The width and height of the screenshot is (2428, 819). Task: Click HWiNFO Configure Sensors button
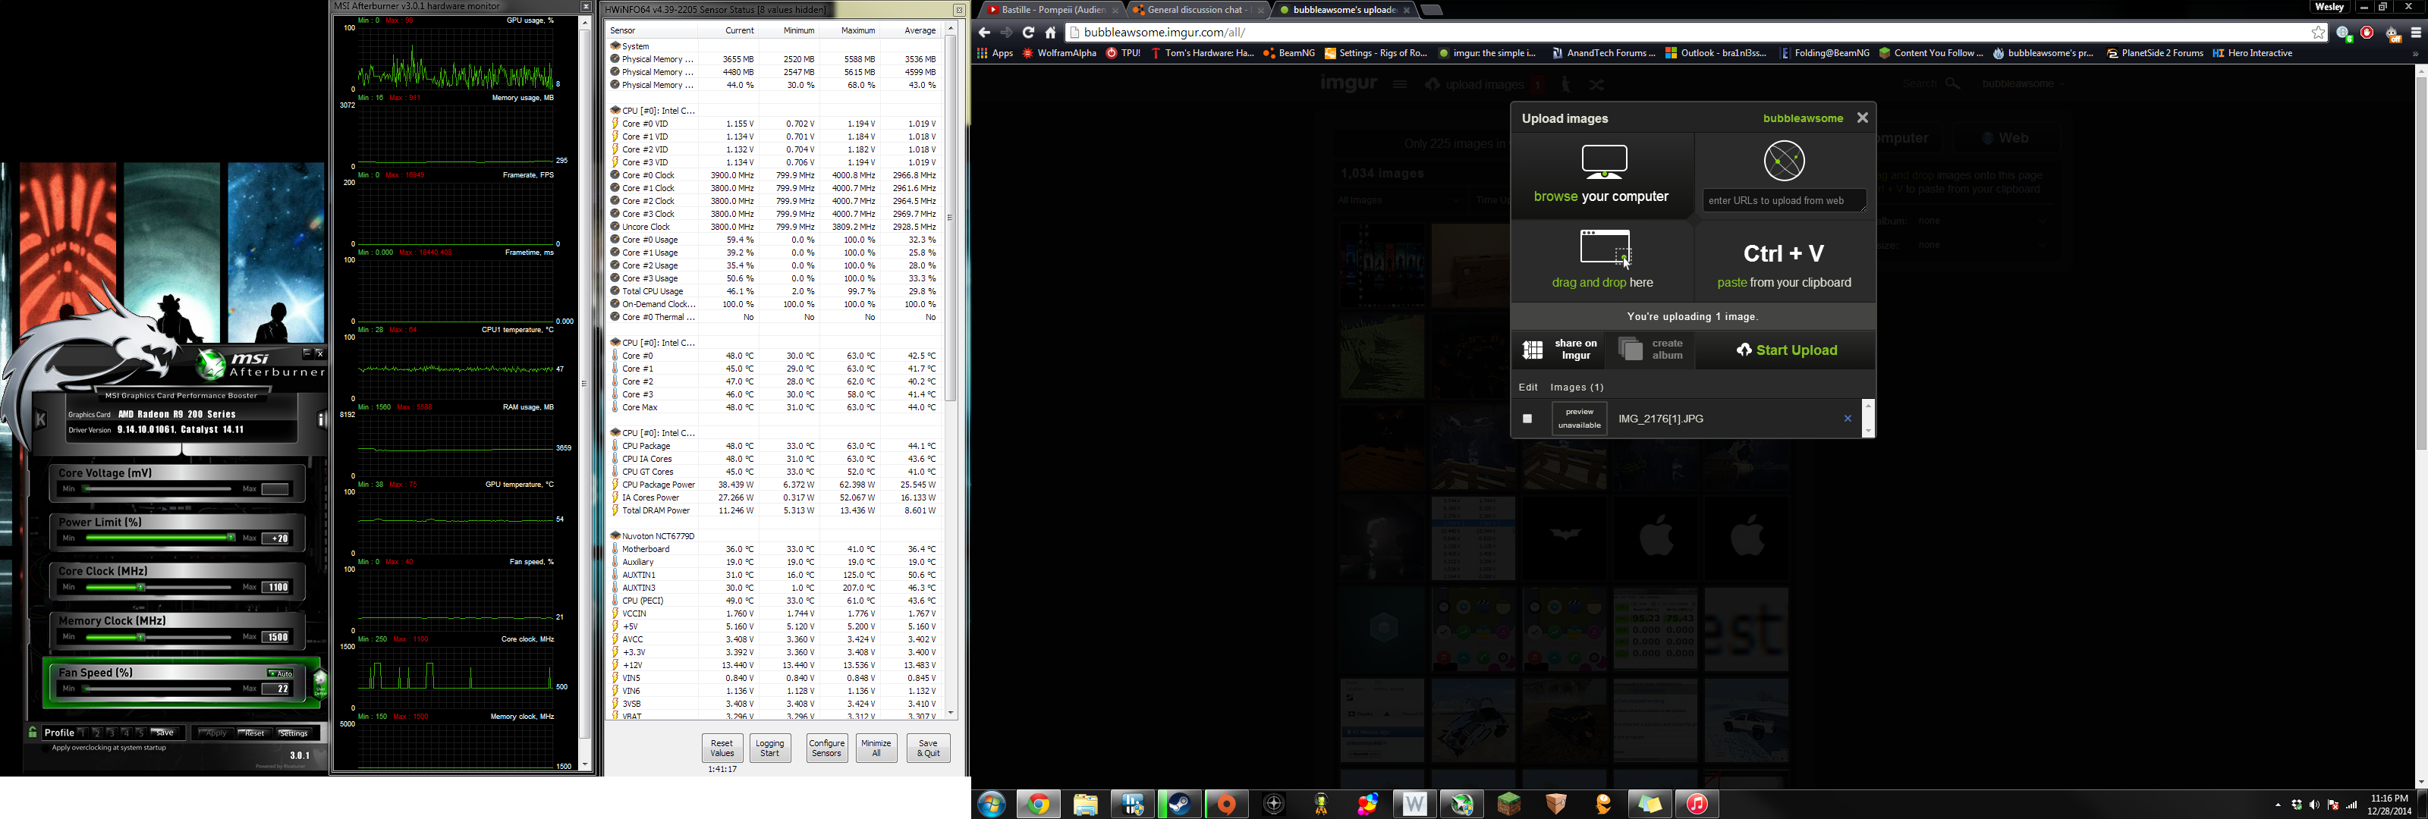click(826, 748)
